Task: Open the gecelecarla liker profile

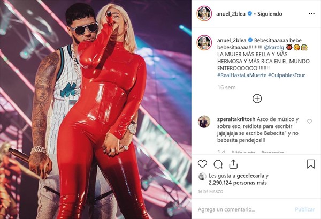Action: pos(250,176)
